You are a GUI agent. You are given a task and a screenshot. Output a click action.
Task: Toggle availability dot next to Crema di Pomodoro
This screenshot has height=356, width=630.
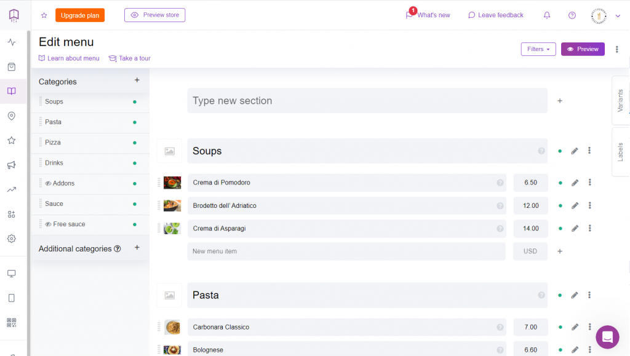tap(560, 183)
